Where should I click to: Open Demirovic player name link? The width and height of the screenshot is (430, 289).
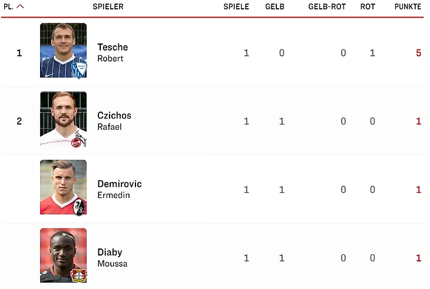[120, 184]
